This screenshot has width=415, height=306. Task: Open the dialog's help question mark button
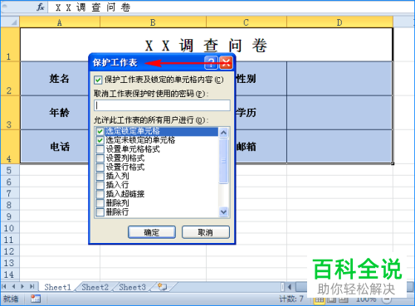point(211,62)
